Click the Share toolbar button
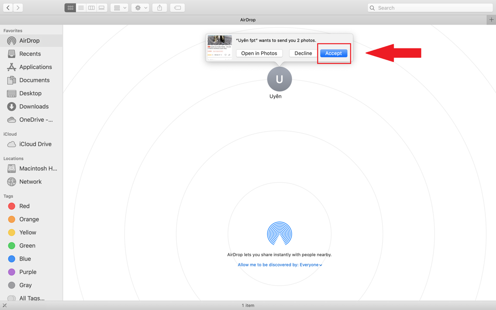 pos(160,8)
